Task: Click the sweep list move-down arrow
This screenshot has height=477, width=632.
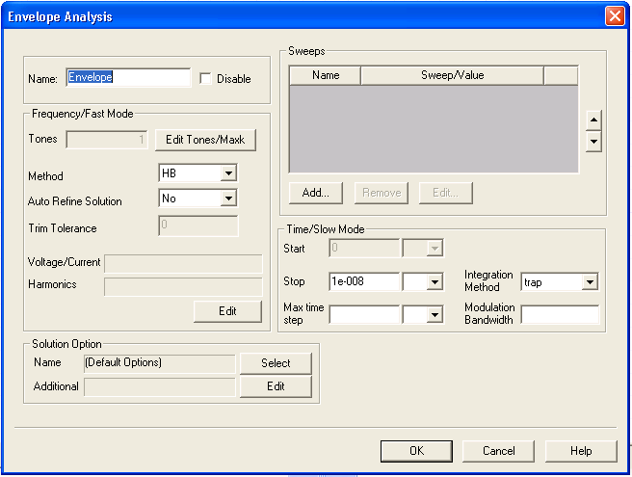Action: [x=593, y=142]
